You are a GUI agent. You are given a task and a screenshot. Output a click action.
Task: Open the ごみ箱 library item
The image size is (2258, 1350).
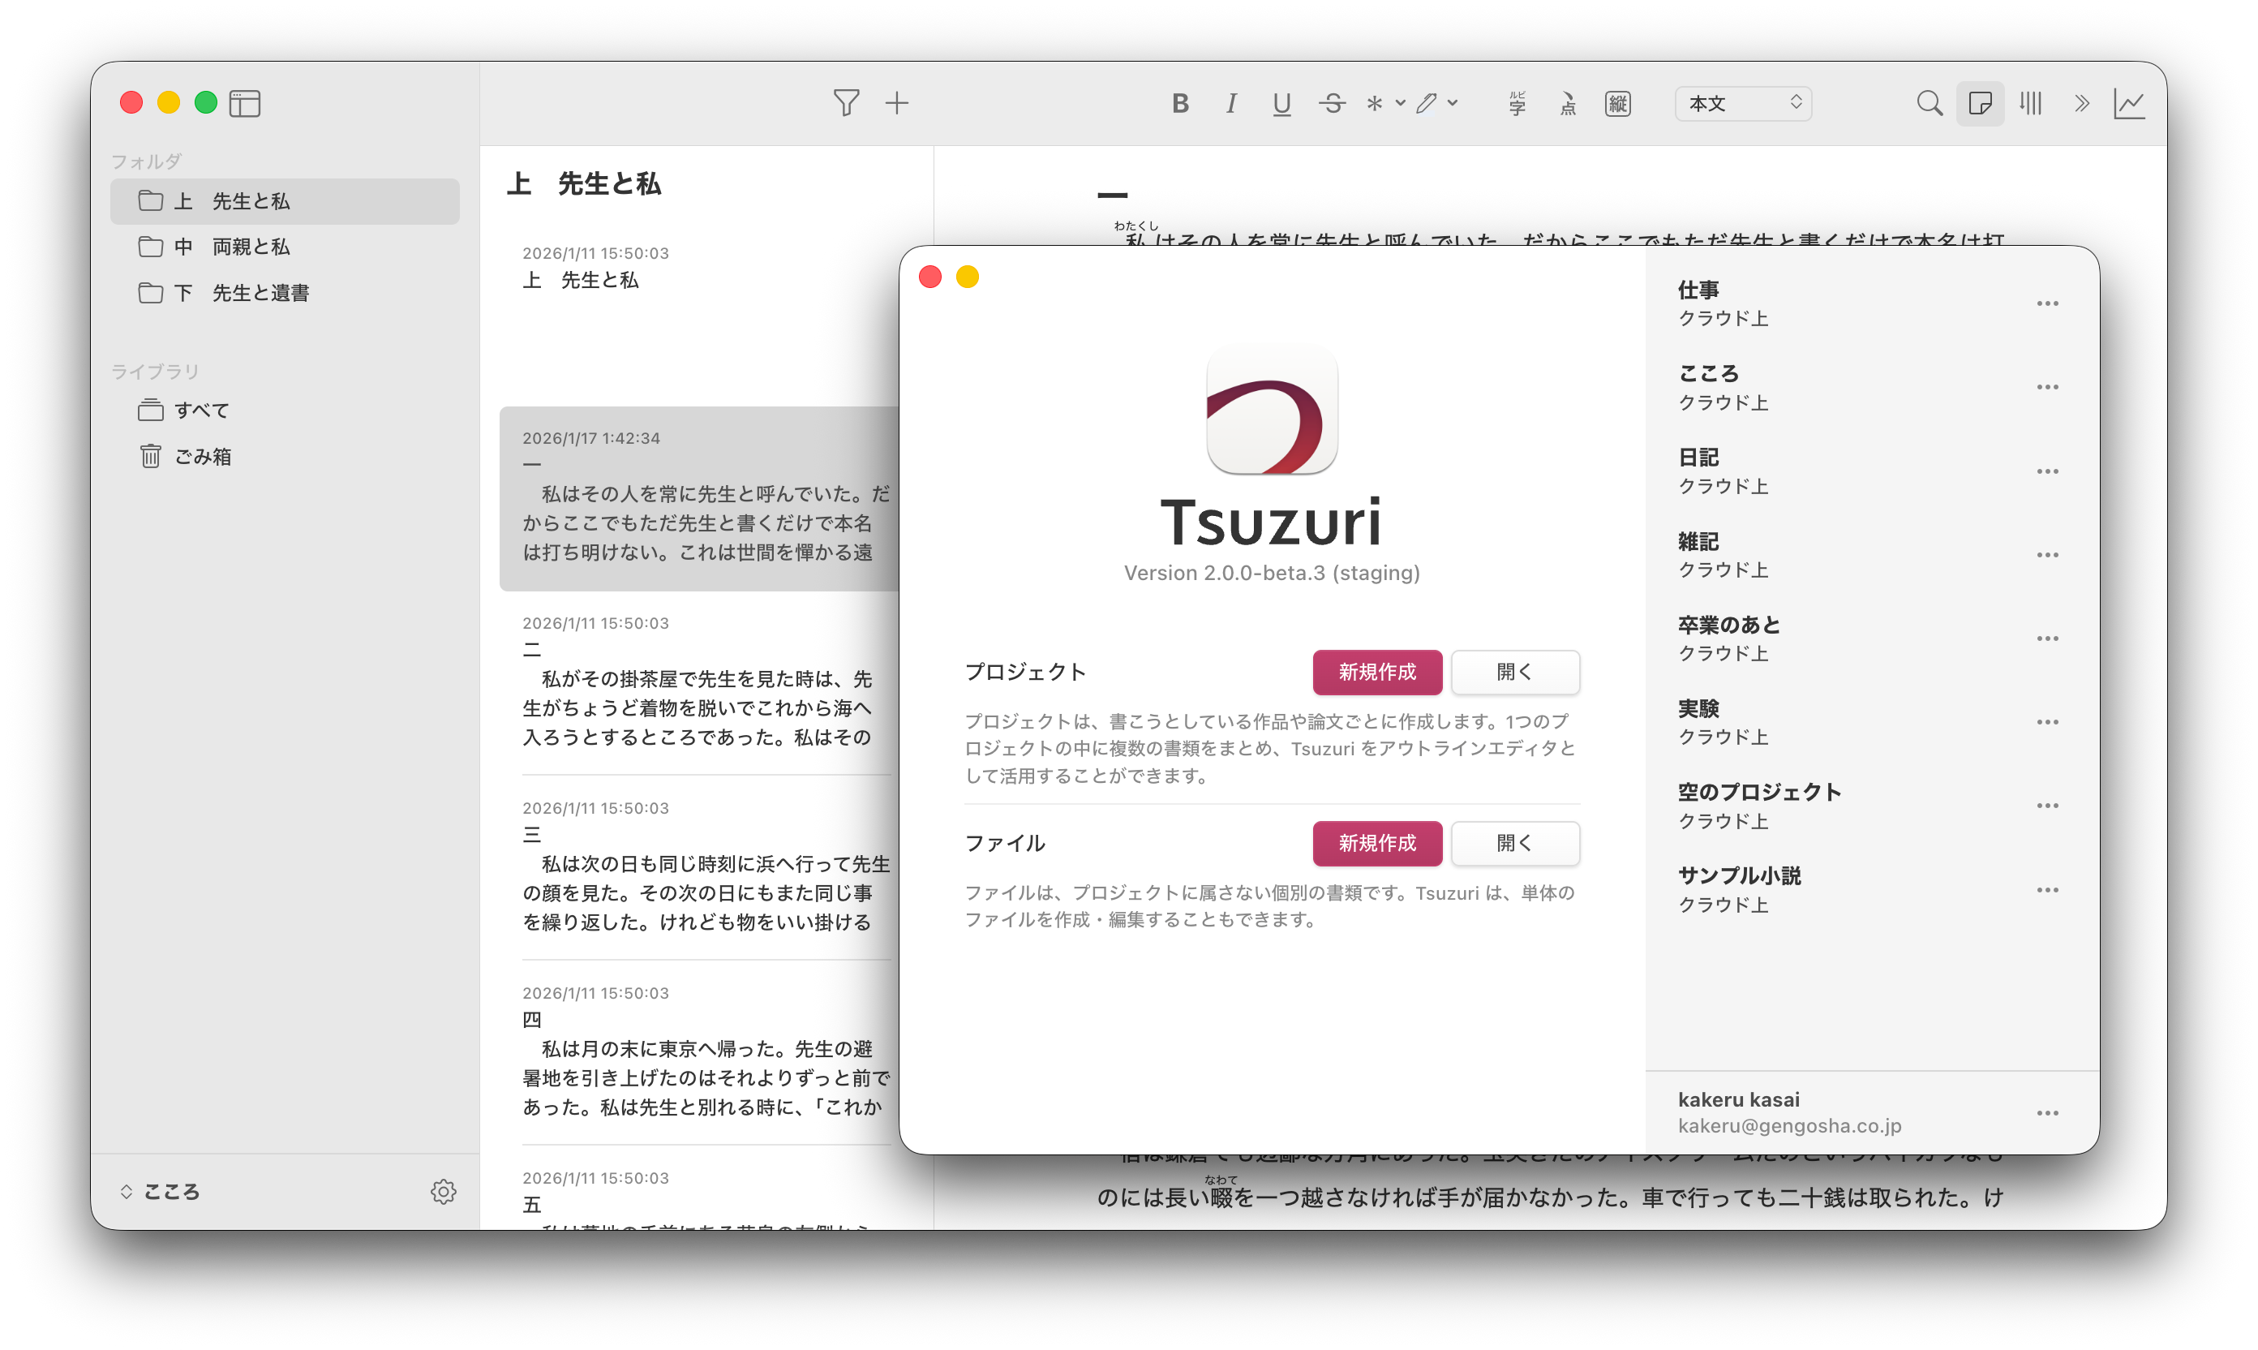coord(202,455)
